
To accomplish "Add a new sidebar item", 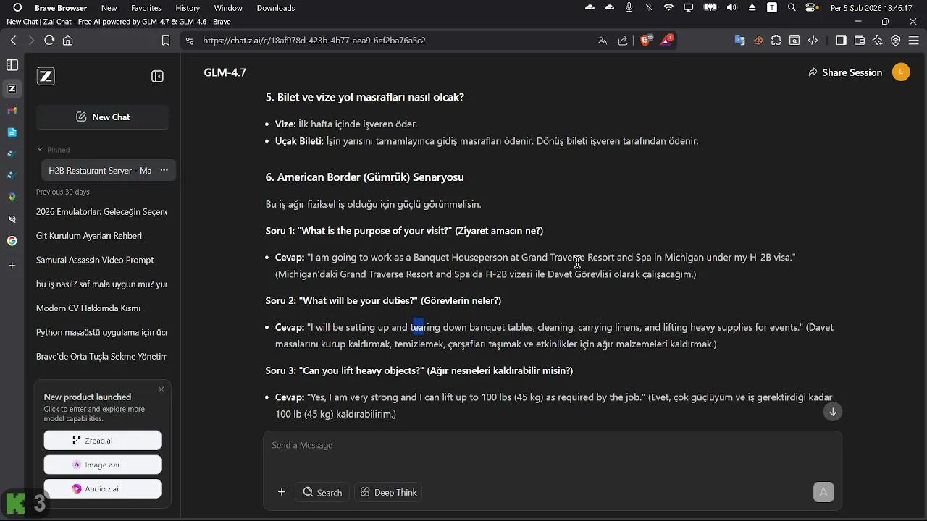I will click(12, 266).
